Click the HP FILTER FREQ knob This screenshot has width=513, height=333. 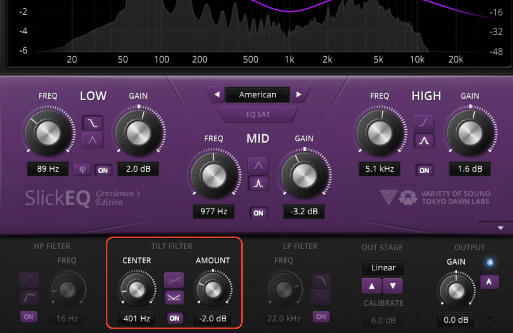pyautogui.click(x=67, y=289)
